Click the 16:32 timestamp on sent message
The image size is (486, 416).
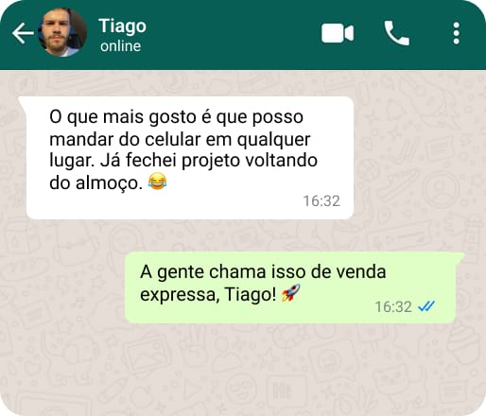point(393,306)
